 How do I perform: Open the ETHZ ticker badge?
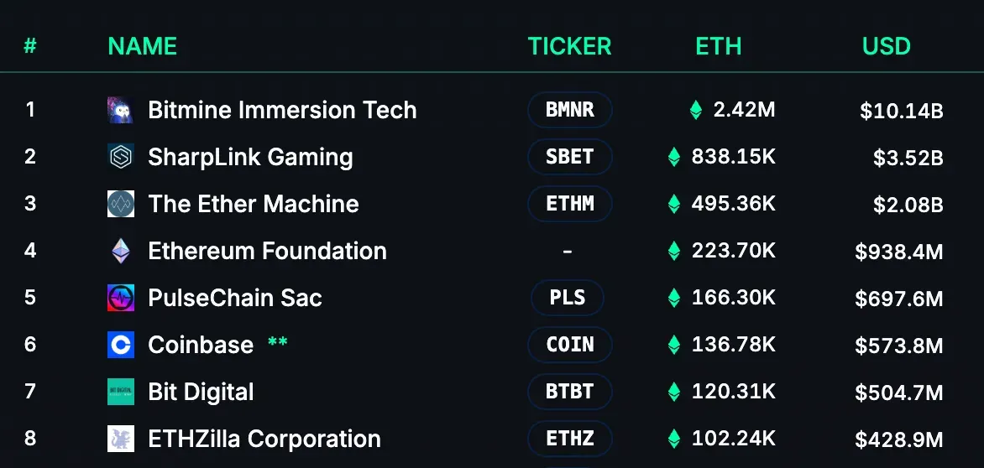tap(570, 439)
